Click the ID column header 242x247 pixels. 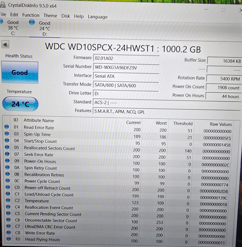[16, 120]
